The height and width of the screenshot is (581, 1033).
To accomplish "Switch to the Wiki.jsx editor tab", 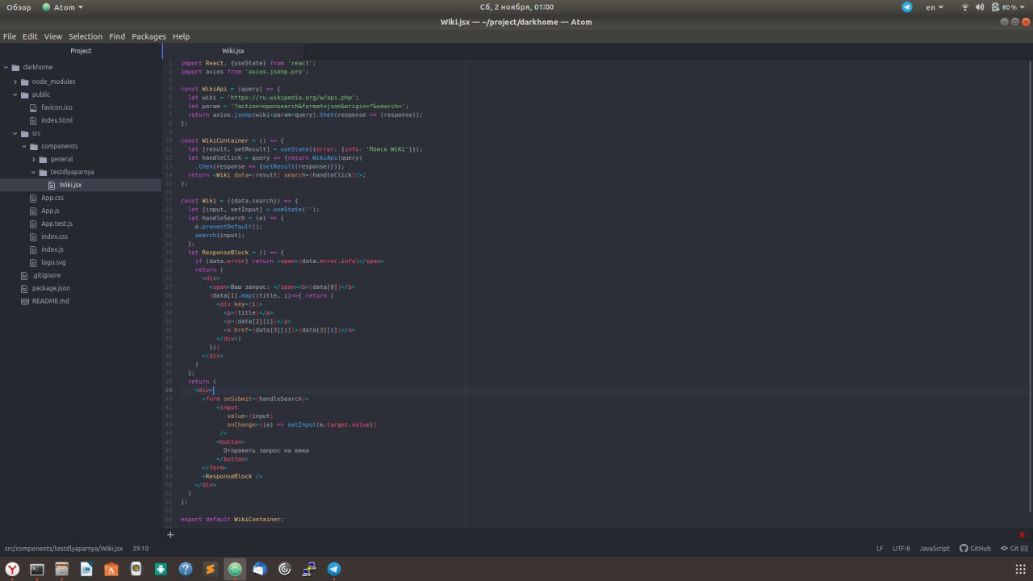I will click(233, 51).
